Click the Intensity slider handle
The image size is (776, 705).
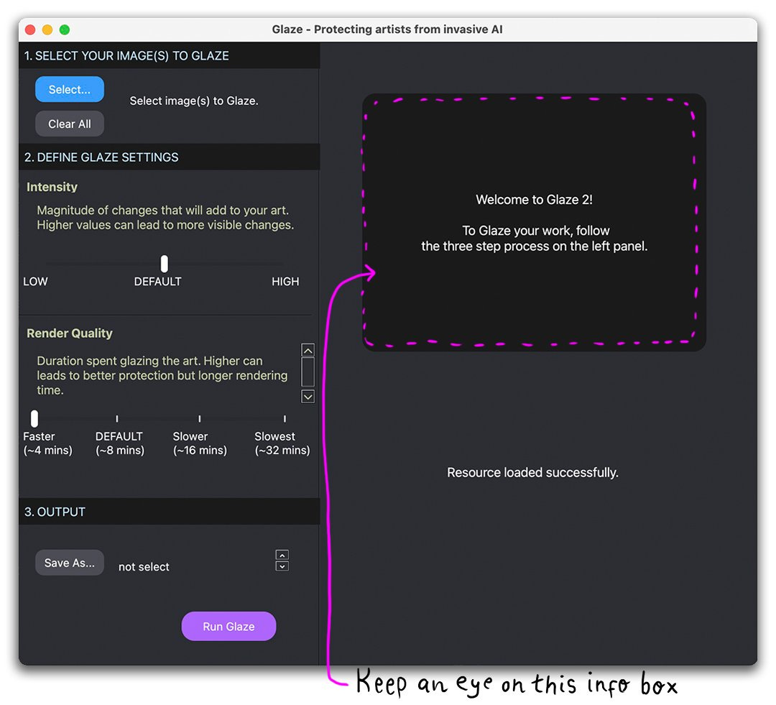165,264
